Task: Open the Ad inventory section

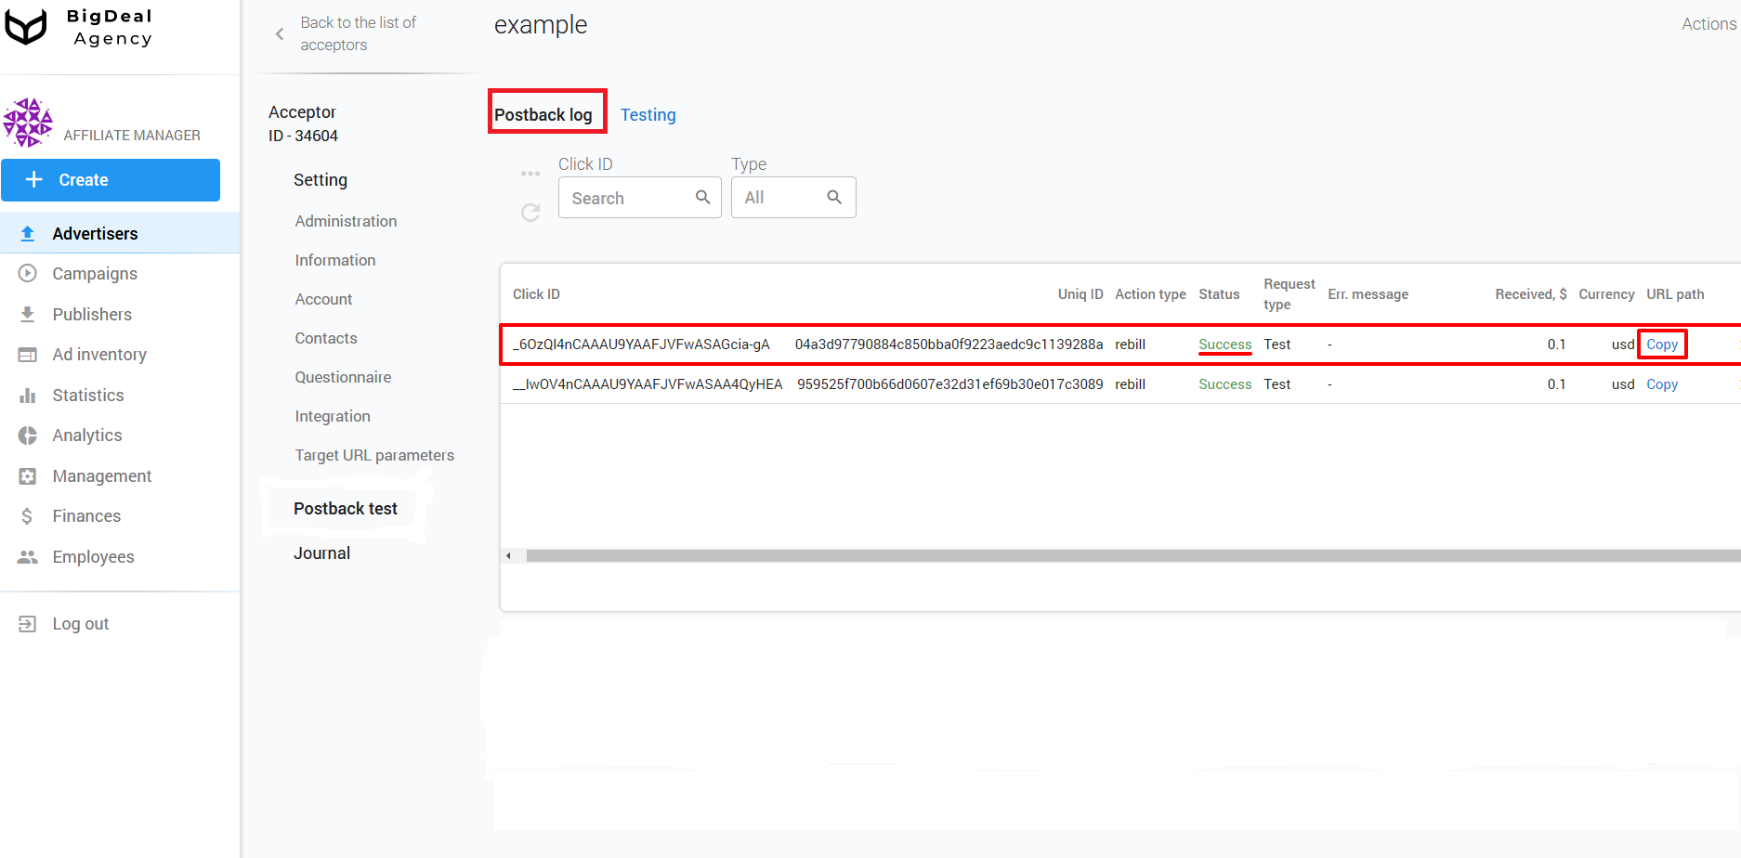Action: click(27, 354)
